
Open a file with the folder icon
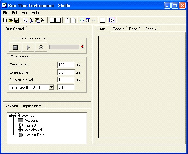(11, 20)
